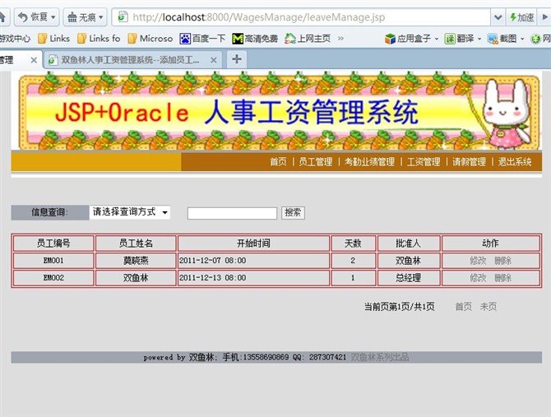
Task: Click the 批准人 column header
Action: 409,243
